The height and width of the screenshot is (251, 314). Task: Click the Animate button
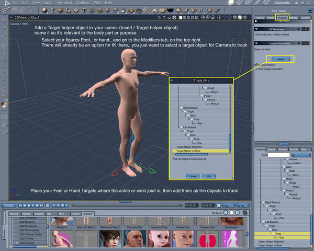click(x=8, y=206)
